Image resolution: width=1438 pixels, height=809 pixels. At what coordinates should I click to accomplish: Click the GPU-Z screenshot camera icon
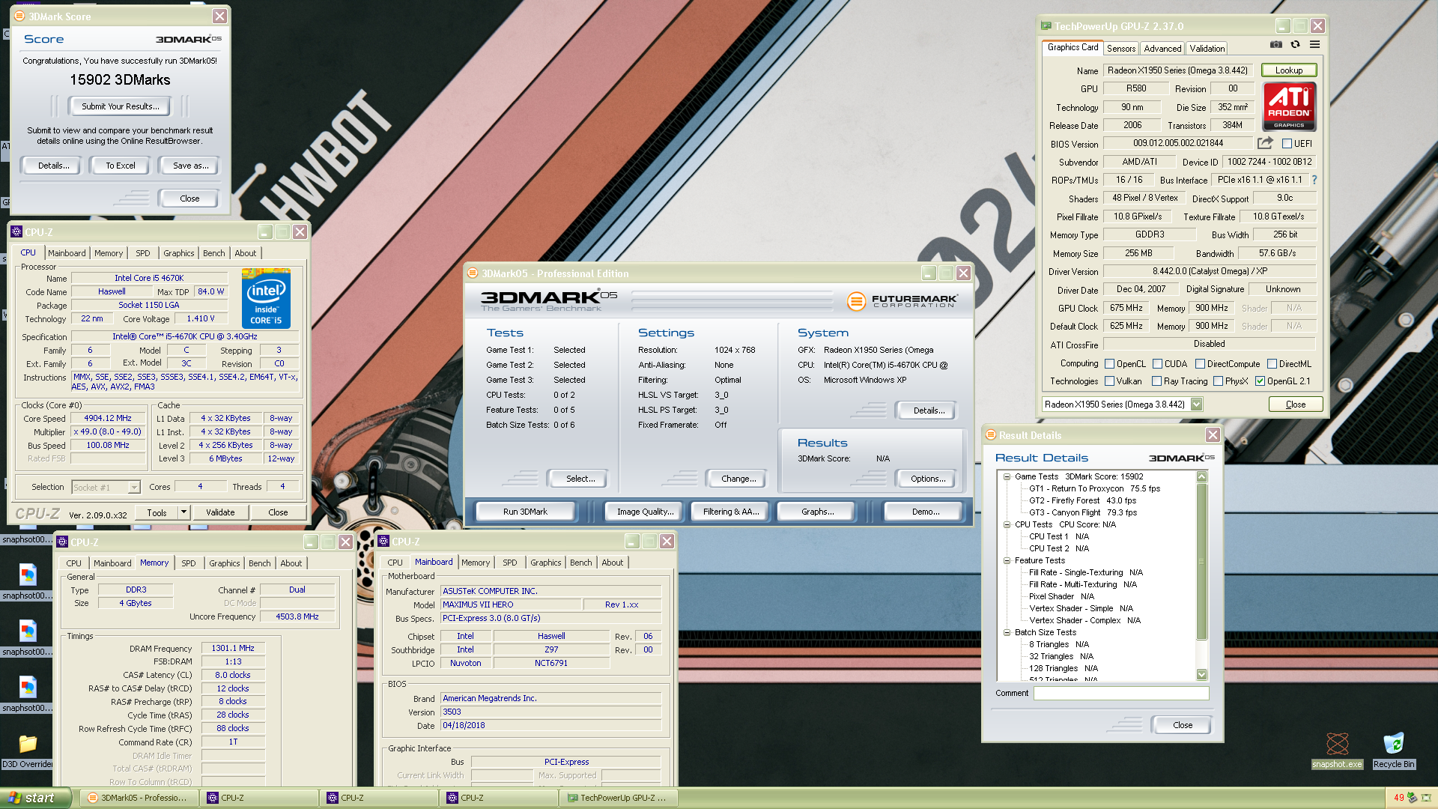1276,45
